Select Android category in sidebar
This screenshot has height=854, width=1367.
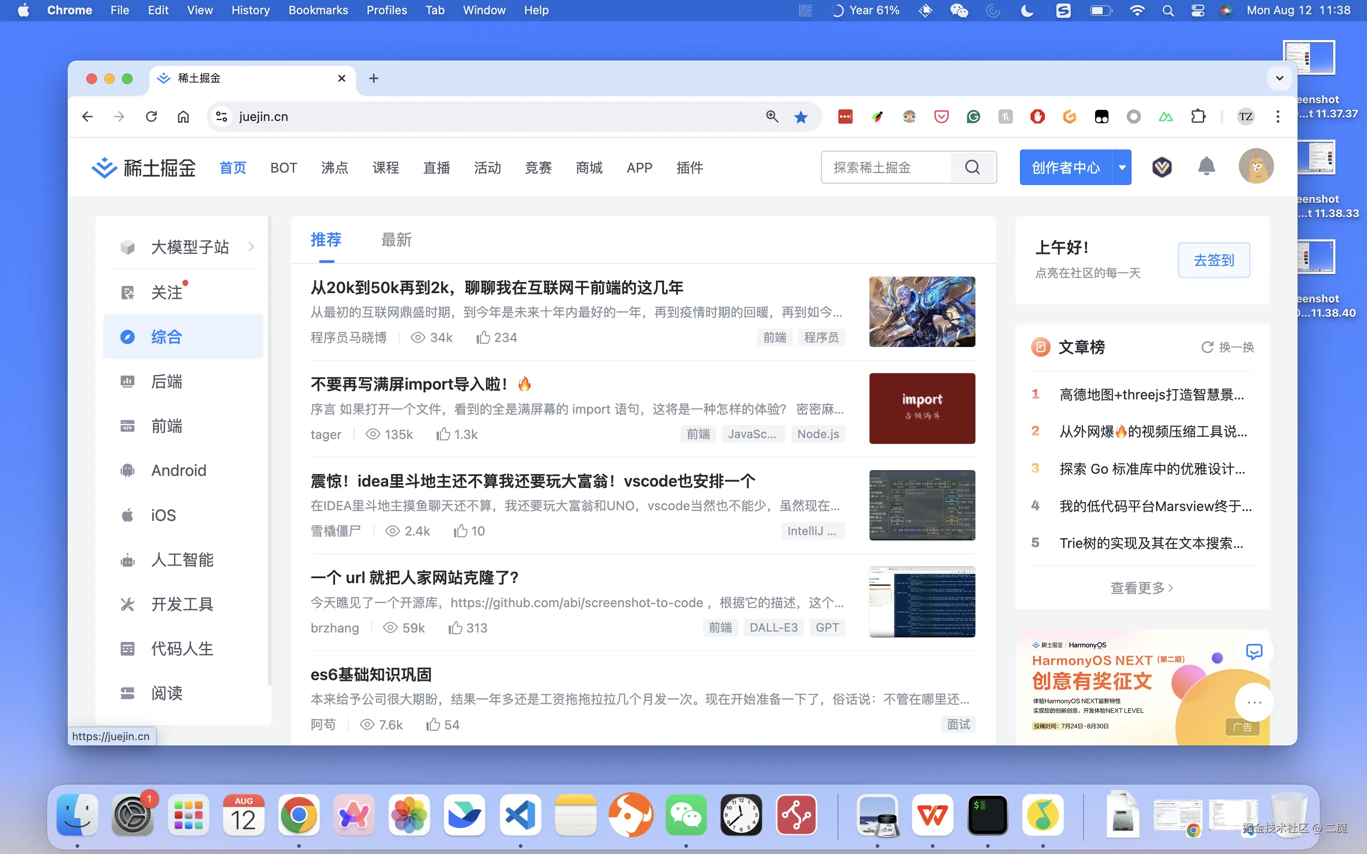pyautogui.click(x=183, y=471)
